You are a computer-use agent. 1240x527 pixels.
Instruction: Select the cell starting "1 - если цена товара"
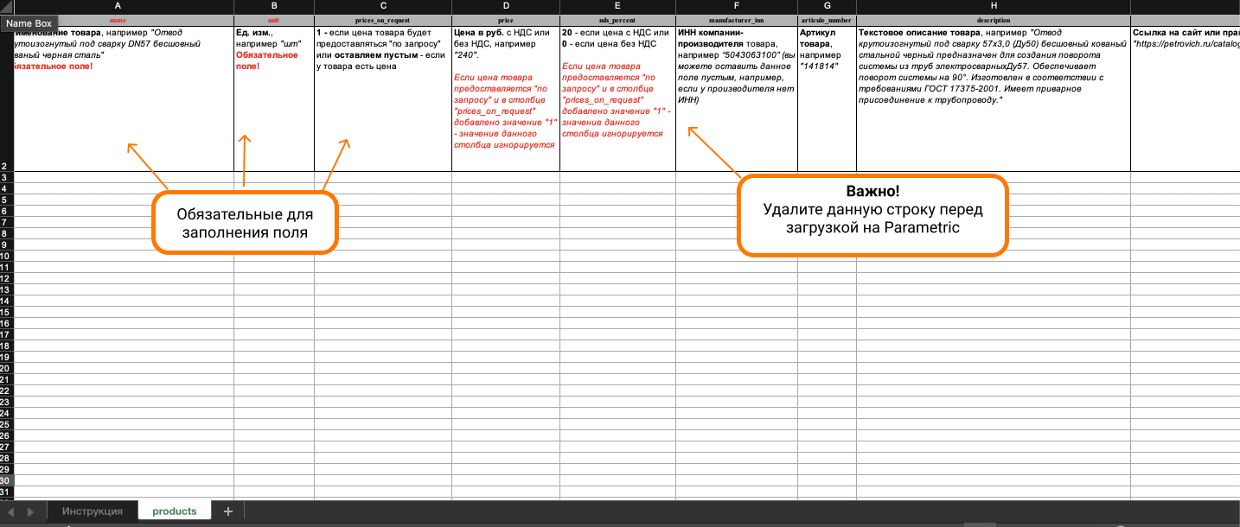(x=383, y=98)
